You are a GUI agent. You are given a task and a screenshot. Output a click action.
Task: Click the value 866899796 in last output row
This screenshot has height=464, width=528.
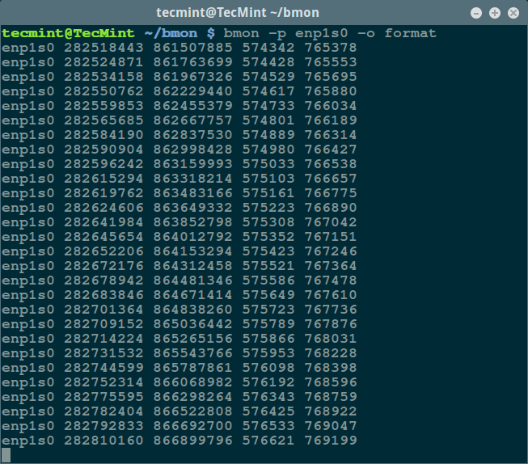pos(192,441)
